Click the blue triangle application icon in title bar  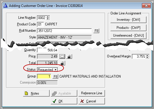(5, 5)
